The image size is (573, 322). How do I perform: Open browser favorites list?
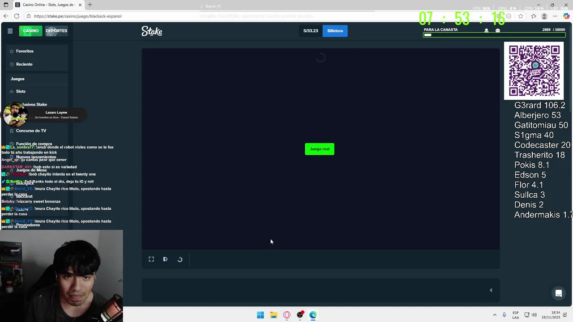tap(533, 16)
